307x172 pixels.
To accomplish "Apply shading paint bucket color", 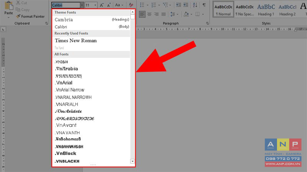I will click(186, 14).
